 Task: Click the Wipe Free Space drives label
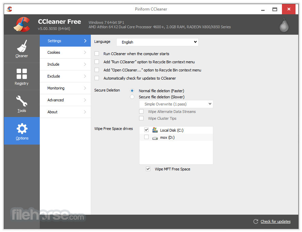point(114,129)
